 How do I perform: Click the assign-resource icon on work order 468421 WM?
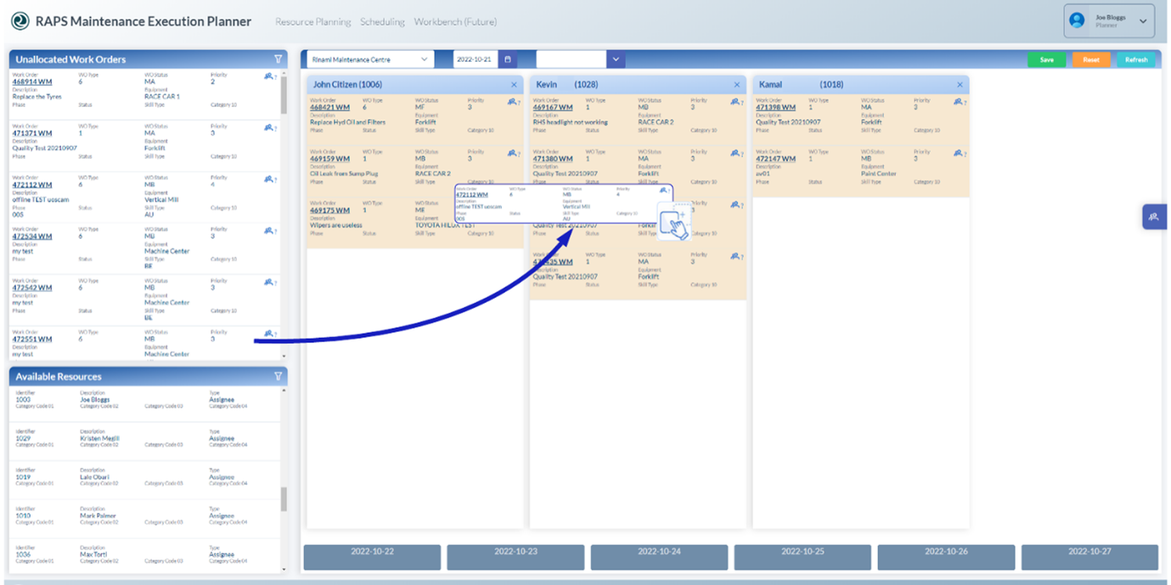pyautogui.click(x=512, y=101)
